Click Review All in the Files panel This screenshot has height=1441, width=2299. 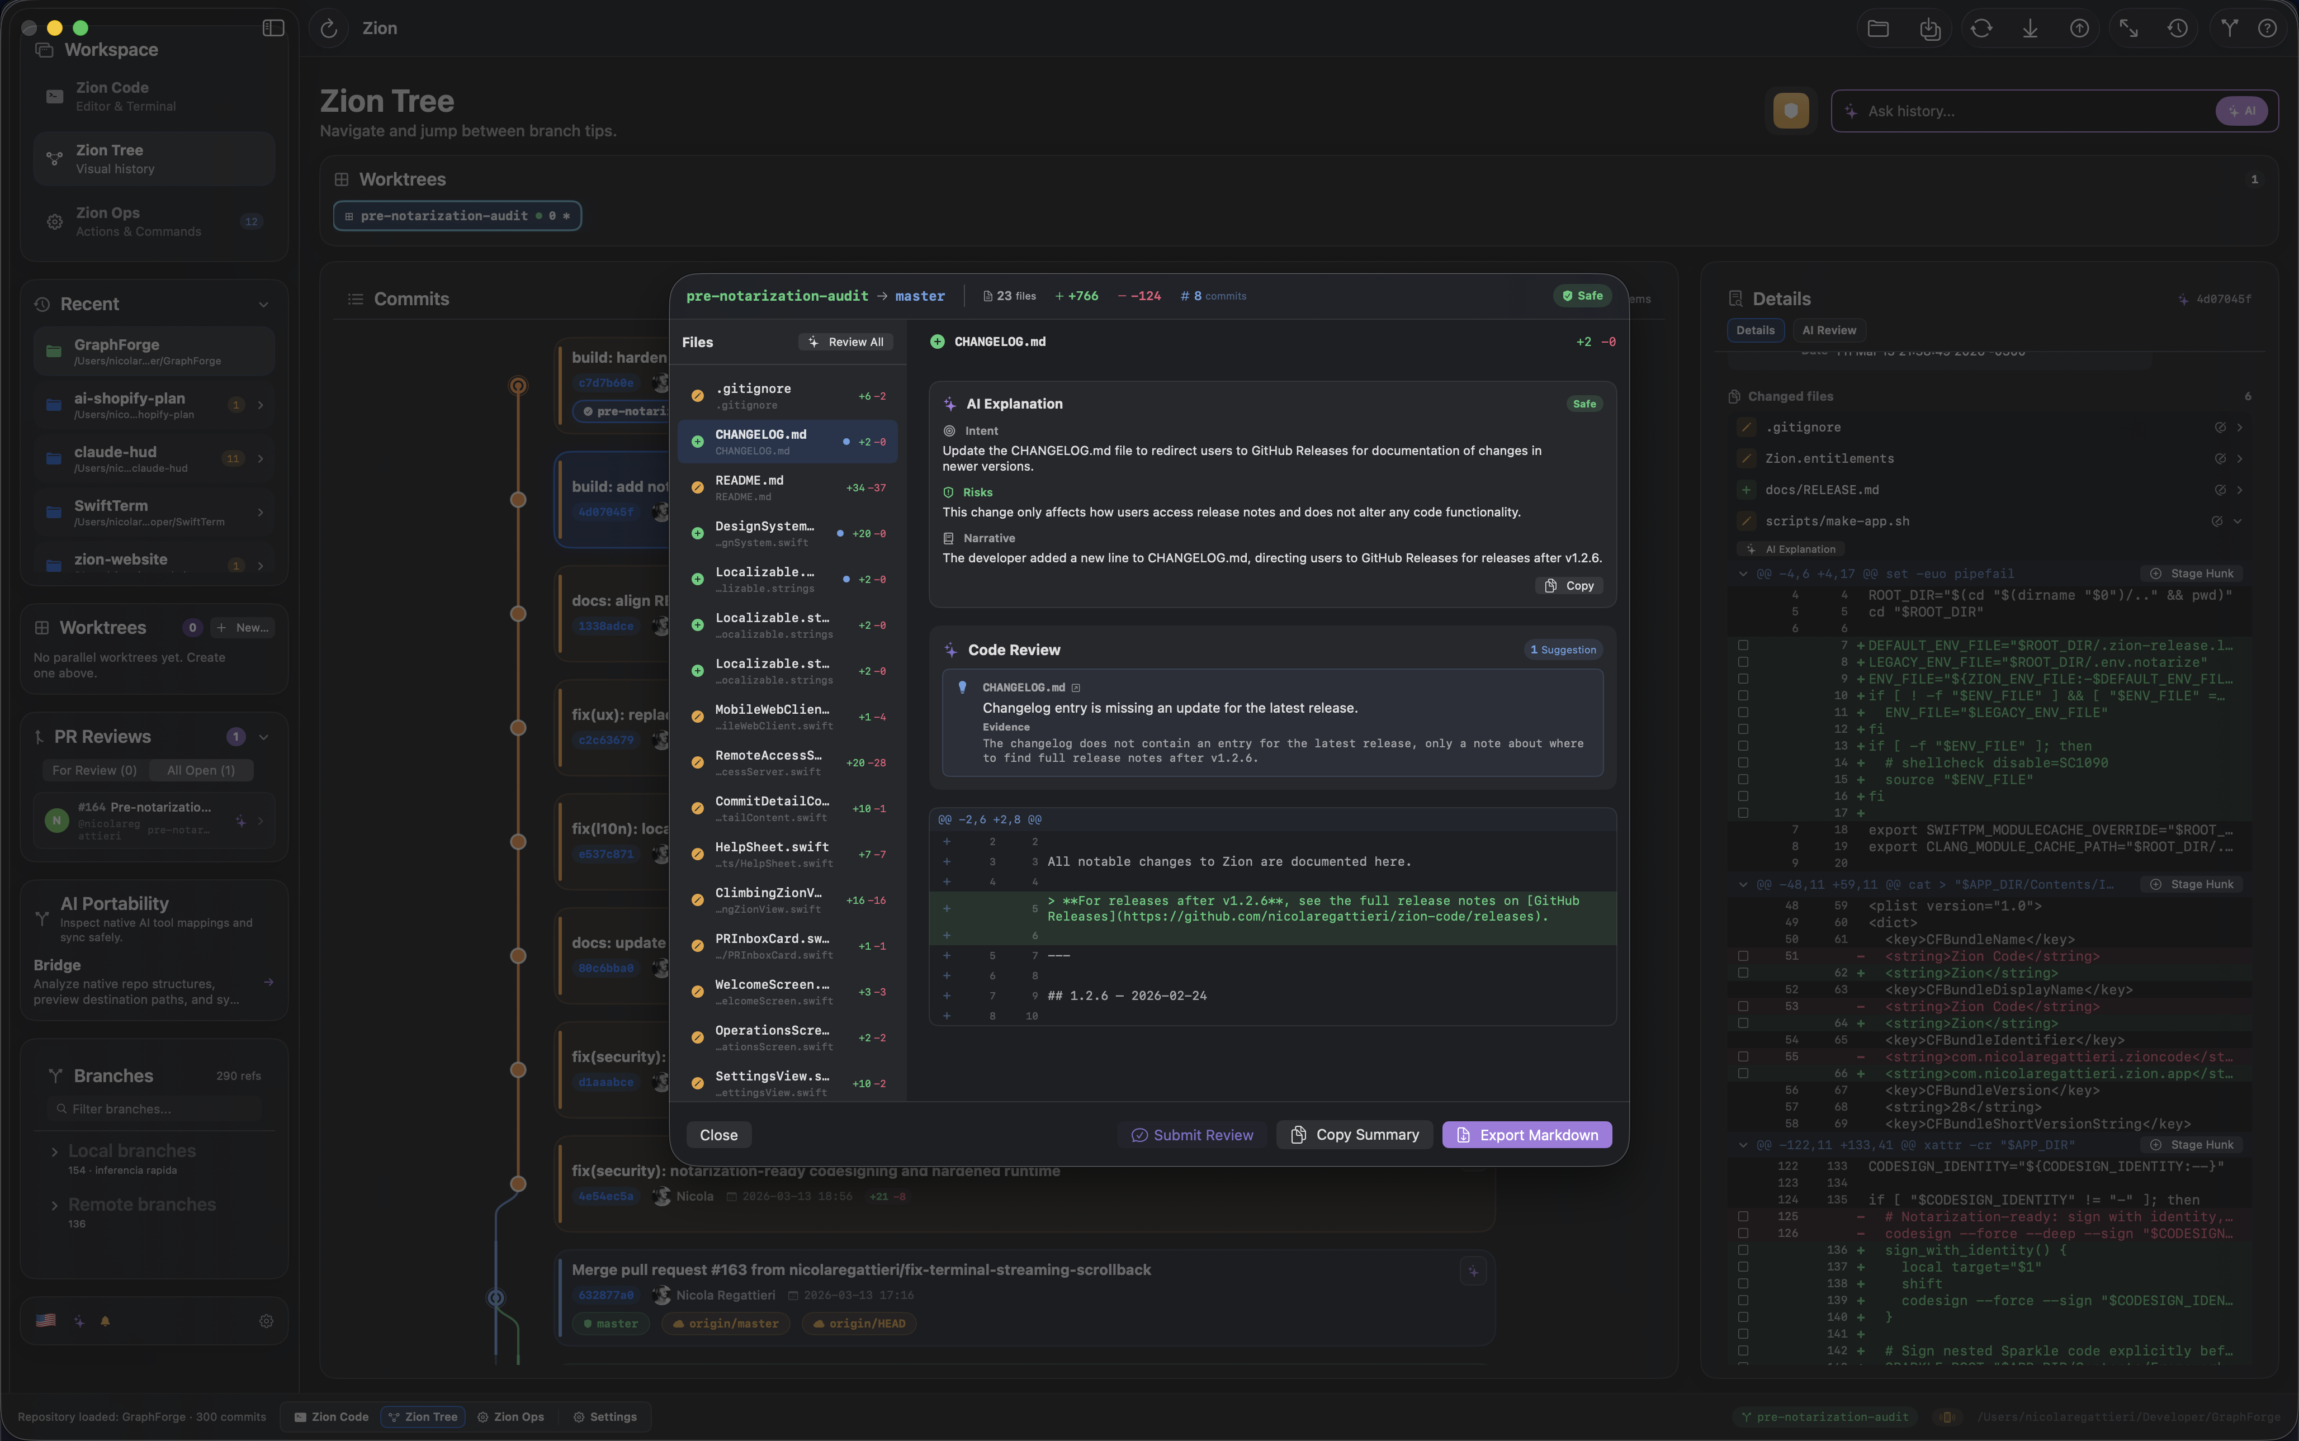click(845, 341)
